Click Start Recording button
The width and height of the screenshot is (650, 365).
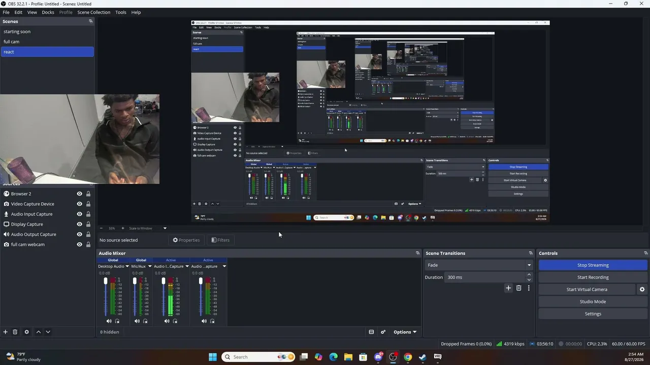click(x=593, y=277)
